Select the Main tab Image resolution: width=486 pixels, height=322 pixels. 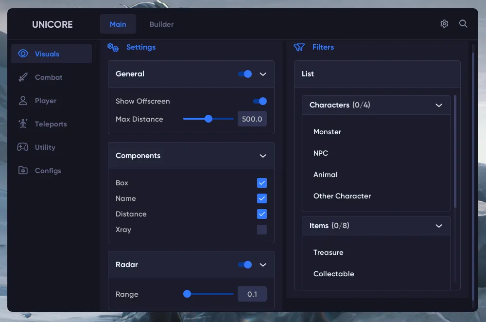pos(118,24)
